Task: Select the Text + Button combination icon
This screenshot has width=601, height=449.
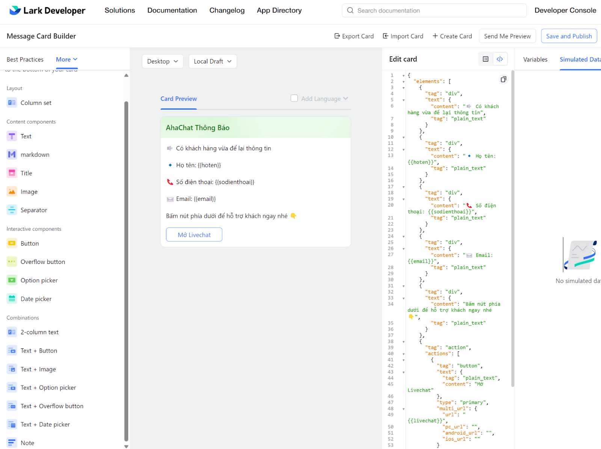Action: pos(12,351)
